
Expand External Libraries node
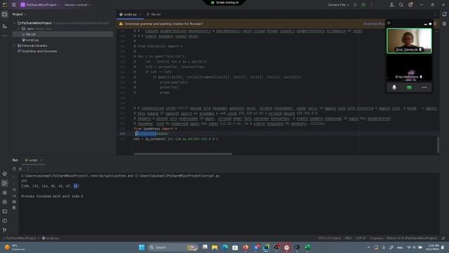pyautogui.click(x=15, y=46)
